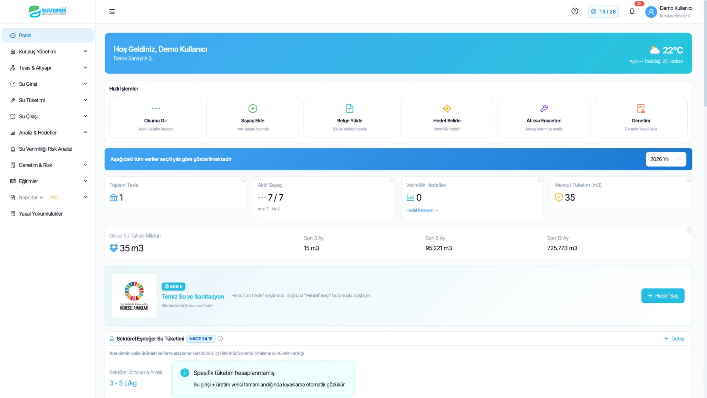Click the Gross Su Tahsis info icon
The image size is (707, 398).
click(x=688, y=230)
